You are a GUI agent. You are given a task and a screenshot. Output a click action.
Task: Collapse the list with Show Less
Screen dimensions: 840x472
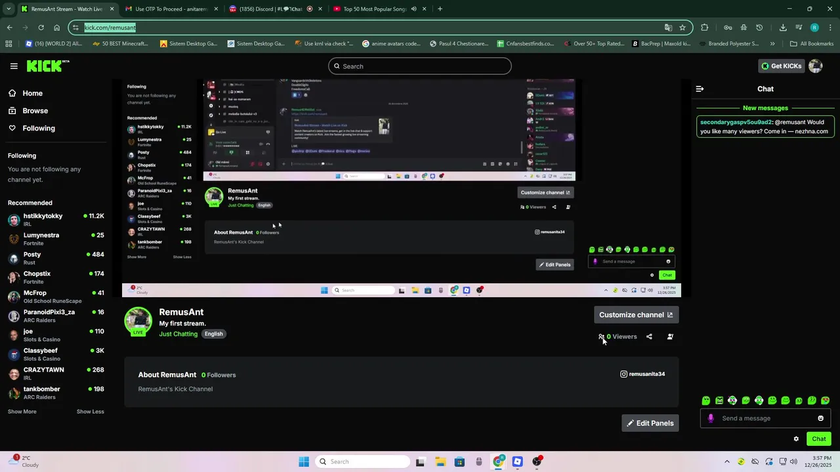91,412
